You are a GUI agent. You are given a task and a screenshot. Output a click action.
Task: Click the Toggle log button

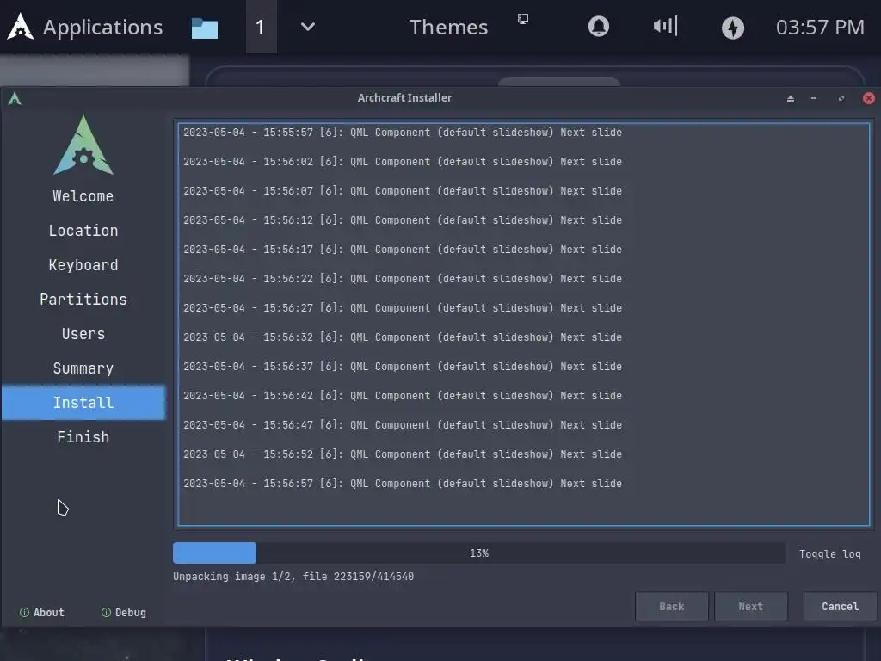830,553
